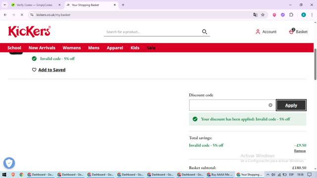Viewport: 317px width, 178px height.
Task: Click the purple extension icon
Action: coord(283,15)
